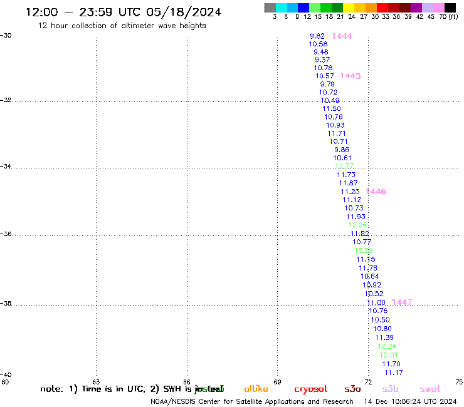Select the data value 10.64
Screen dimensions: 464x407
pyautogui.click(x=370, y=276)
